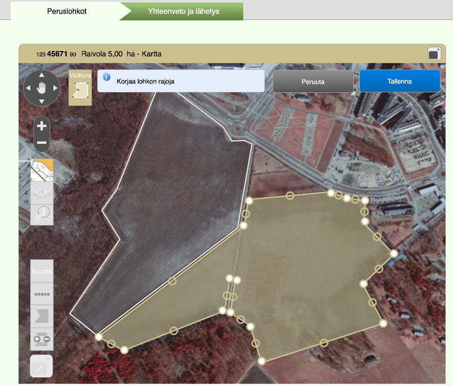Select the Valittuna polygon edit tool
The width and height of the screenshot is (453, 386).
tap(80, 88)
